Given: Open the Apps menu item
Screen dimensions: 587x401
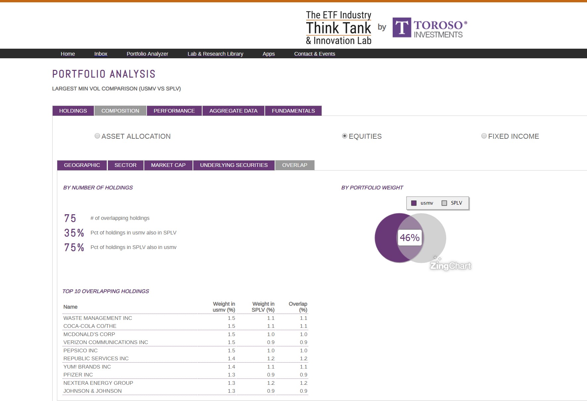Looking at the screenshot, I should [x=269, y=54].
